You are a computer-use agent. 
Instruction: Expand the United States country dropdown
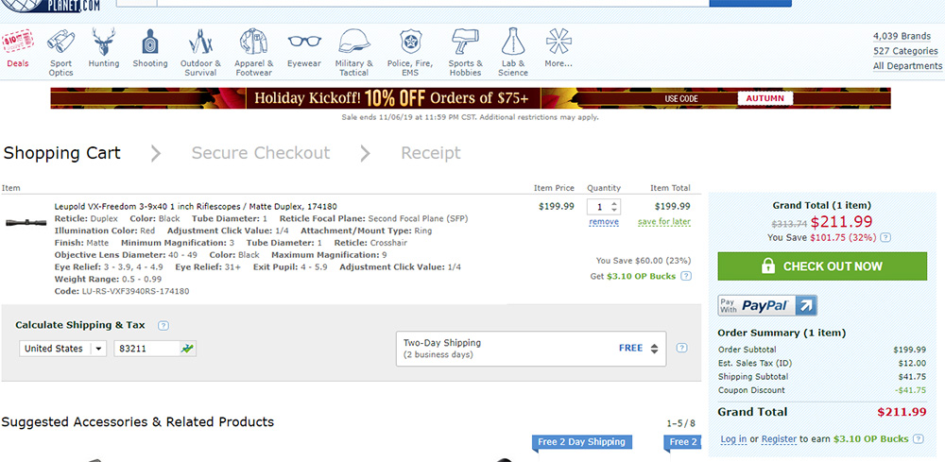point(62,349)
